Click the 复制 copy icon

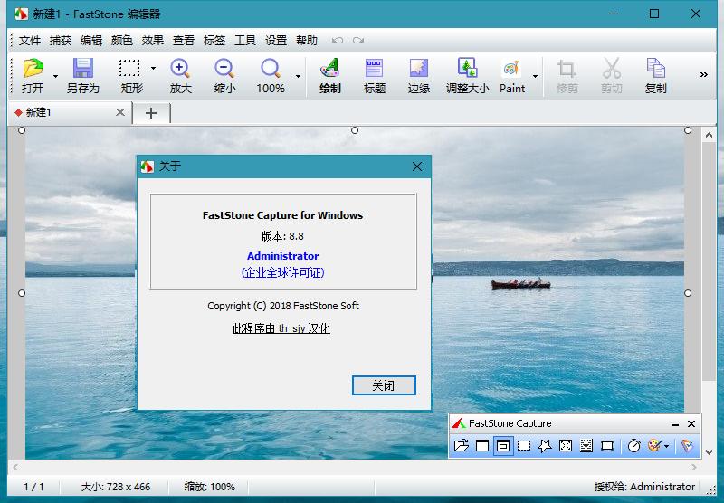655,76
